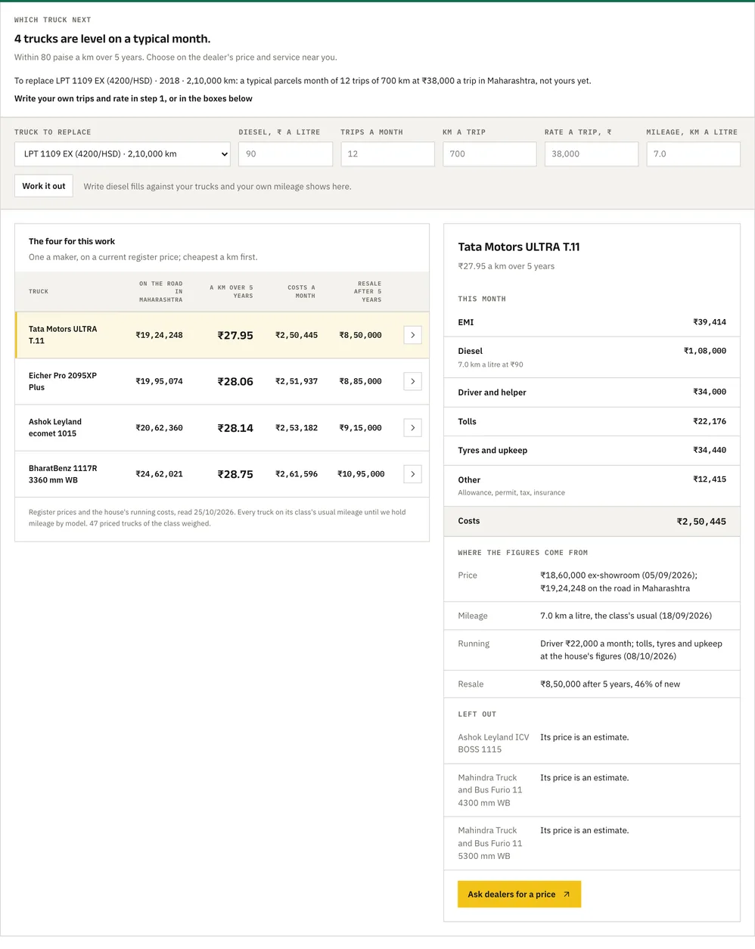
Task: Click the Resale after 5 years column header
Action: point(368,292)
